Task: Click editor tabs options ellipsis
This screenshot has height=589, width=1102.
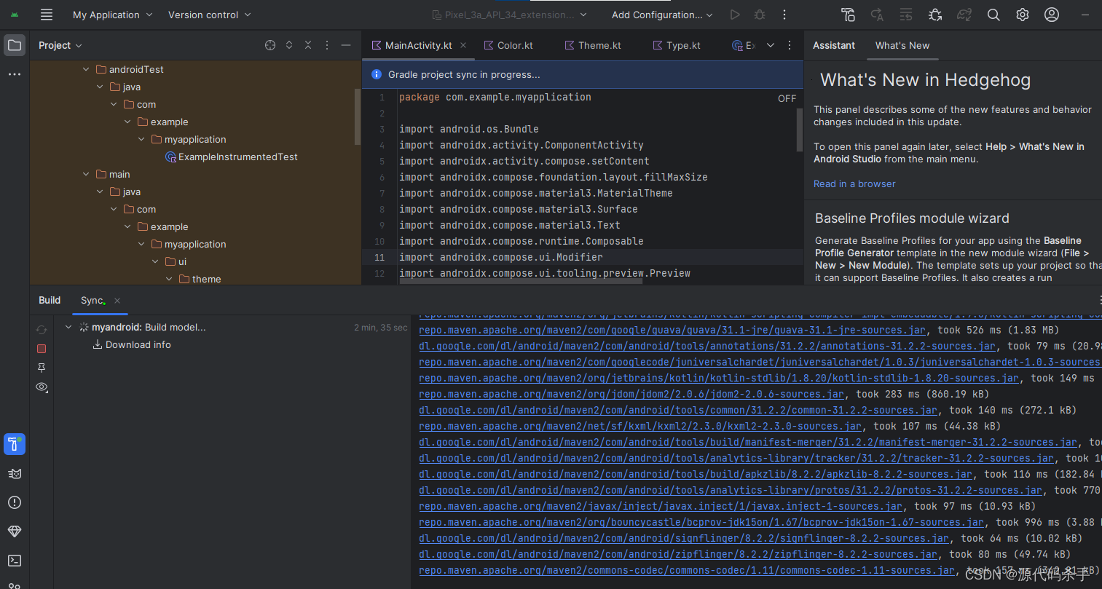Action: 790,45
